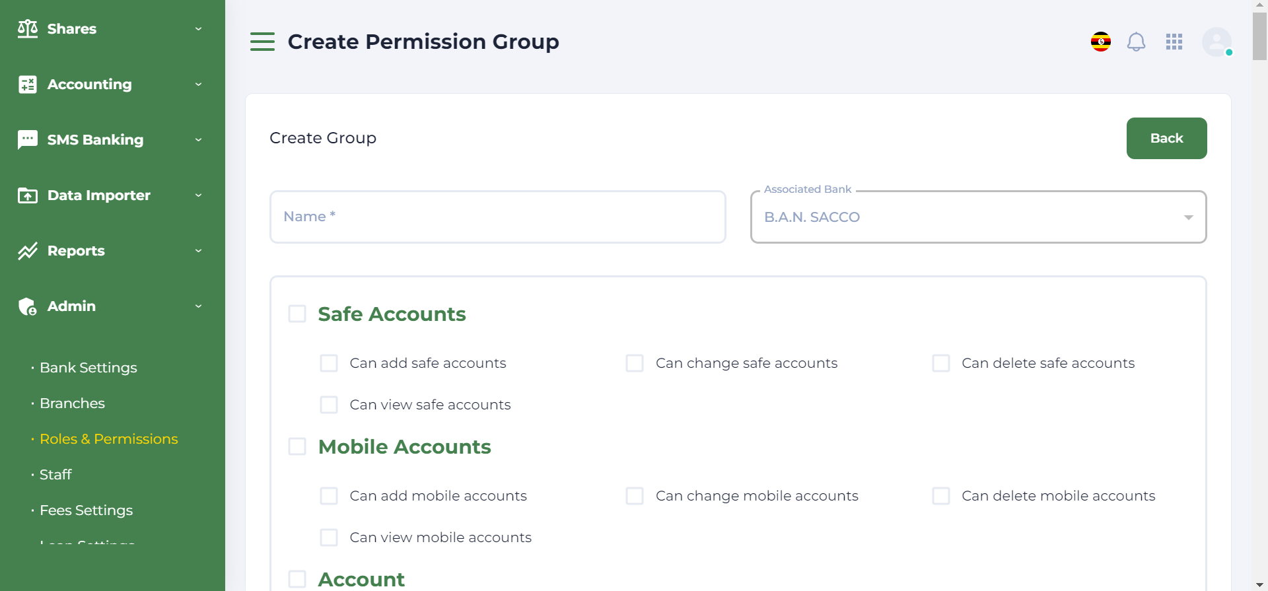The height and width of the screenshot is (591, 1268).
Task: Click the Shares scales icon
Action: (28, 29)
